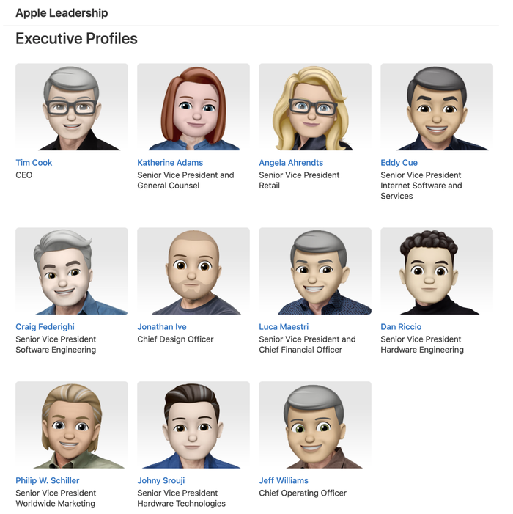Viewport: 513px width, 514px height.
Task: Select Johny Srouji's avatar image
Action: point(193,425)
